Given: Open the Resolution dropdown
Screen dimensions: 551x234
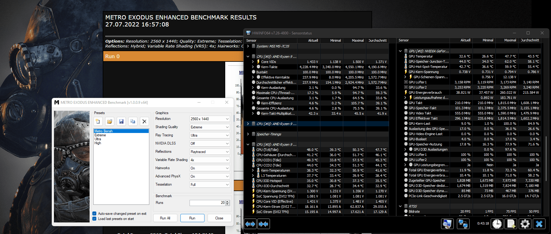Looking at the screenshot, I should pos(210,119).
